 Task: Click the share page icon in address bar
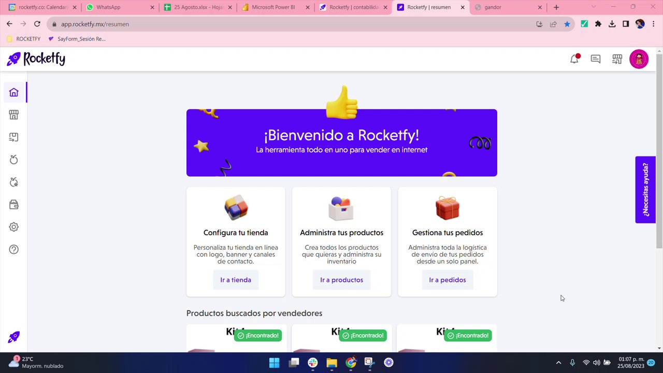[x=553, y=24]
